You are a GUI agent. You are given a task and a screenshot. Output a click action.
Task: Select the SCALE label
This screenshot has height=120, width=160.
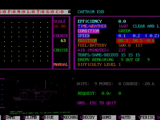(x=60, y=21)
